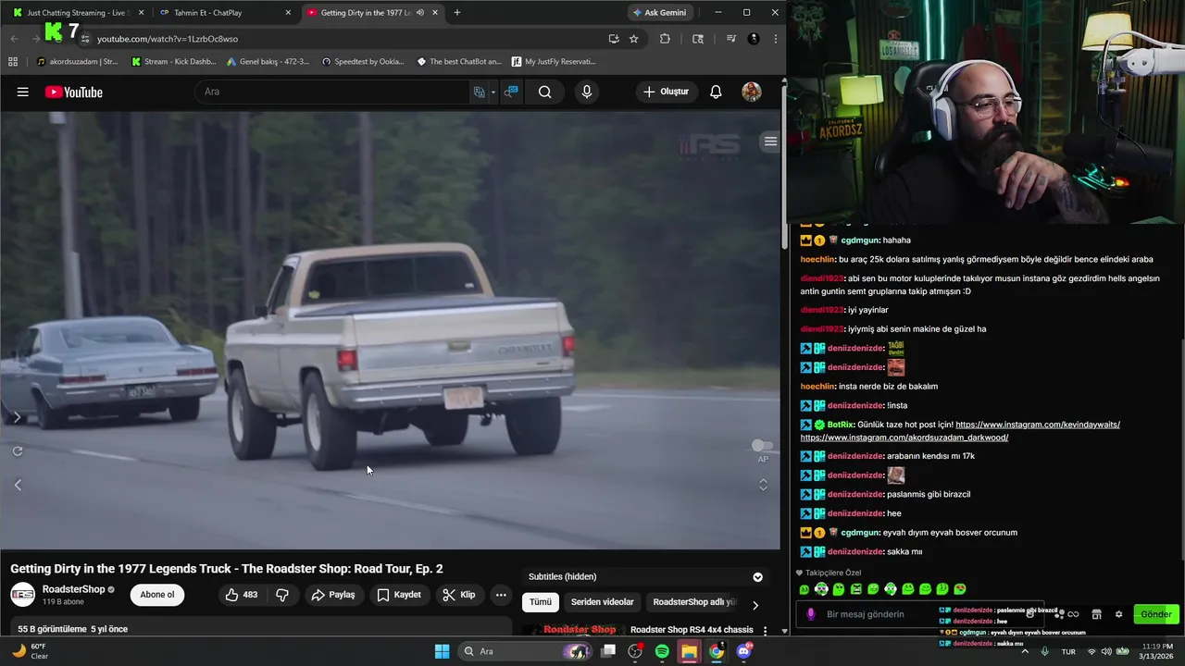Click the RoadsterShop channel avatar
The width and height of the screenshot is (1185, 666).
coord(23,595)
